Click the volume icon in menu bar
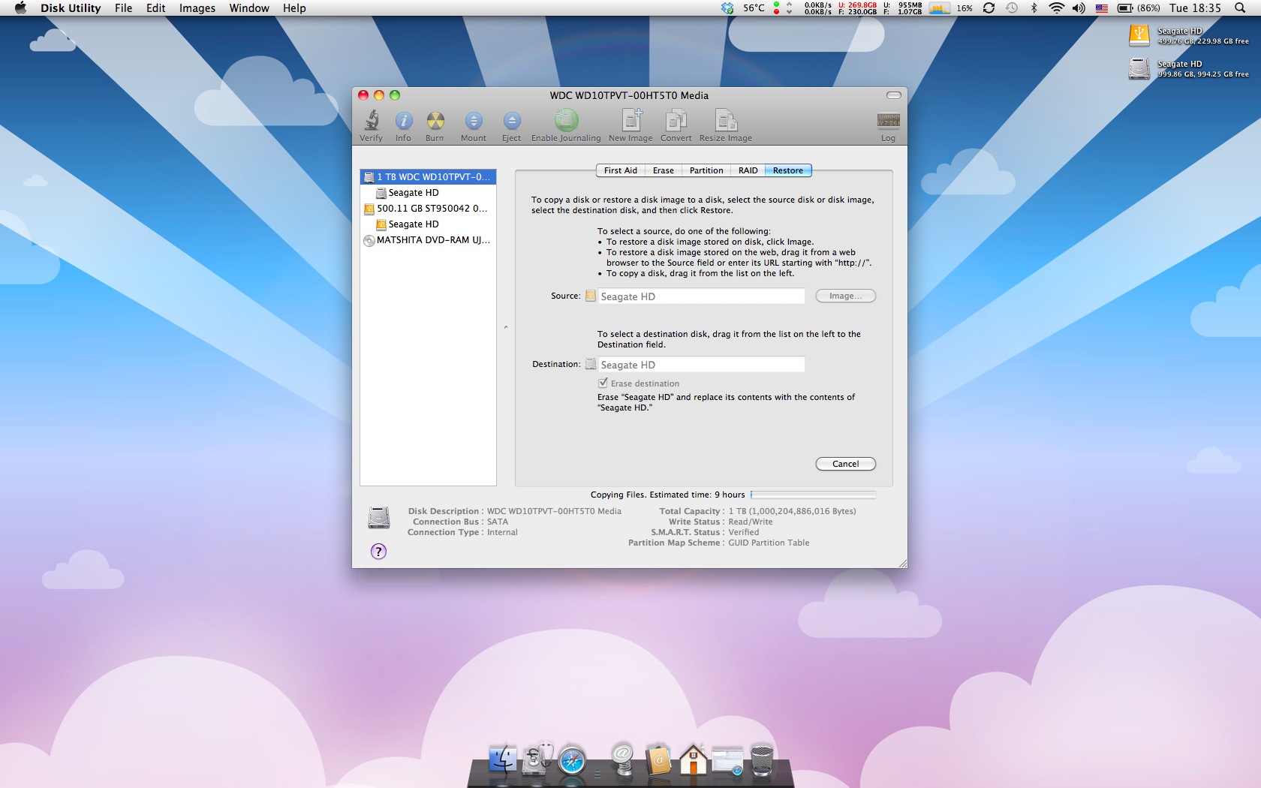Viewport: 1261px width, 788px height. [x=1079, y=8]
